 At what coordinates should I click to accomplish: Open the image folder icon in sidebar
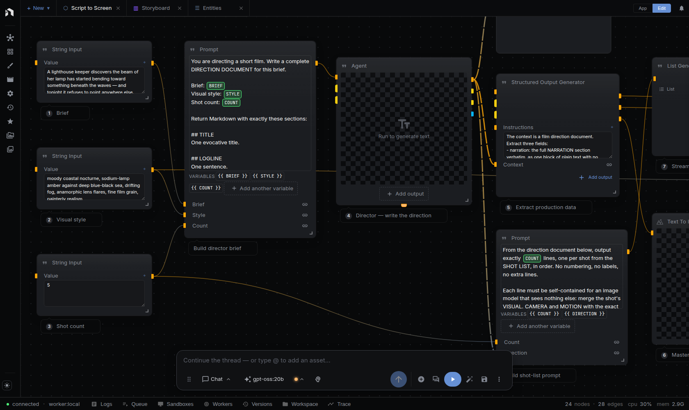point(10,135)
